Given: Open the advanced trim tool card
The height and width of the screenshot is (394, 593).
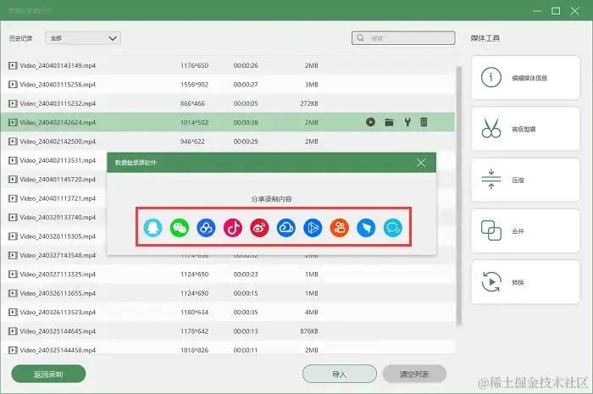Looking at the screenshot, I should 525,129.
